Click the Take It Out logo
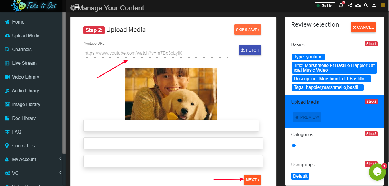The image size is (389, 186). click(x=34, y=6)
